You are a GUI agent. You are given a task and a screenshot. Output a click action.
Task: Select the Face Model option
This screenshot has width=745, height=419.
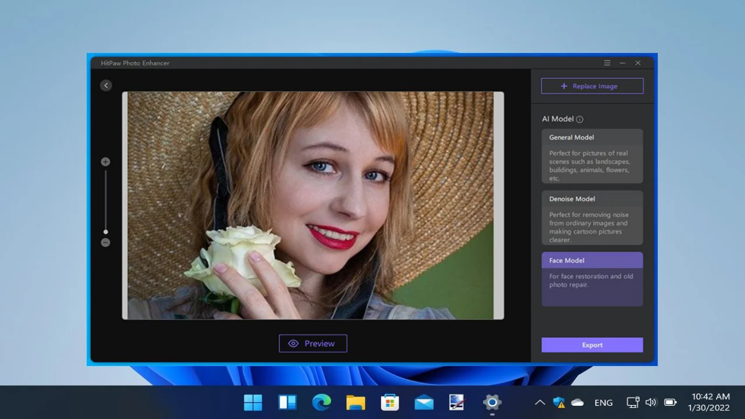click(592, 279)
